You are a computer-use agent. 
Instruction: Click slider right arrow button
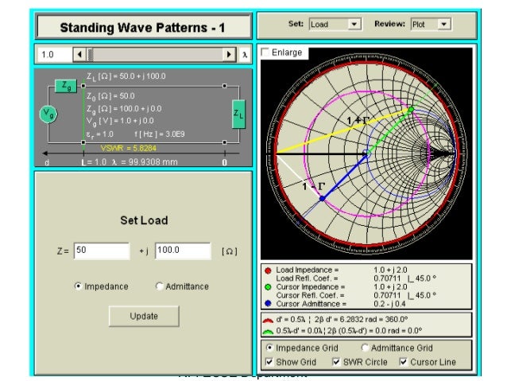229,54
